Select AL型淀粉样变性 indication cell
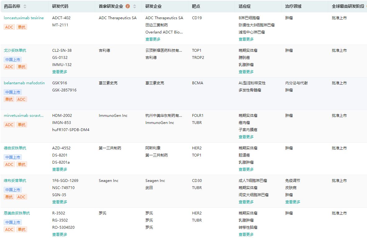 tap(252, 83)
